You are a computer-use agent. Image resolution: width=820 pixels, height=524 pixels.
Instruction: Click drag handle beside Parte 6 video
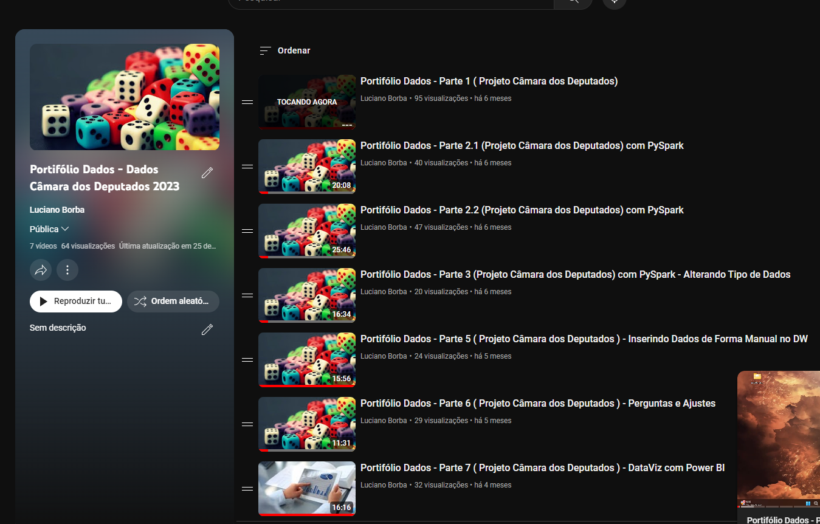pos(247,424)
